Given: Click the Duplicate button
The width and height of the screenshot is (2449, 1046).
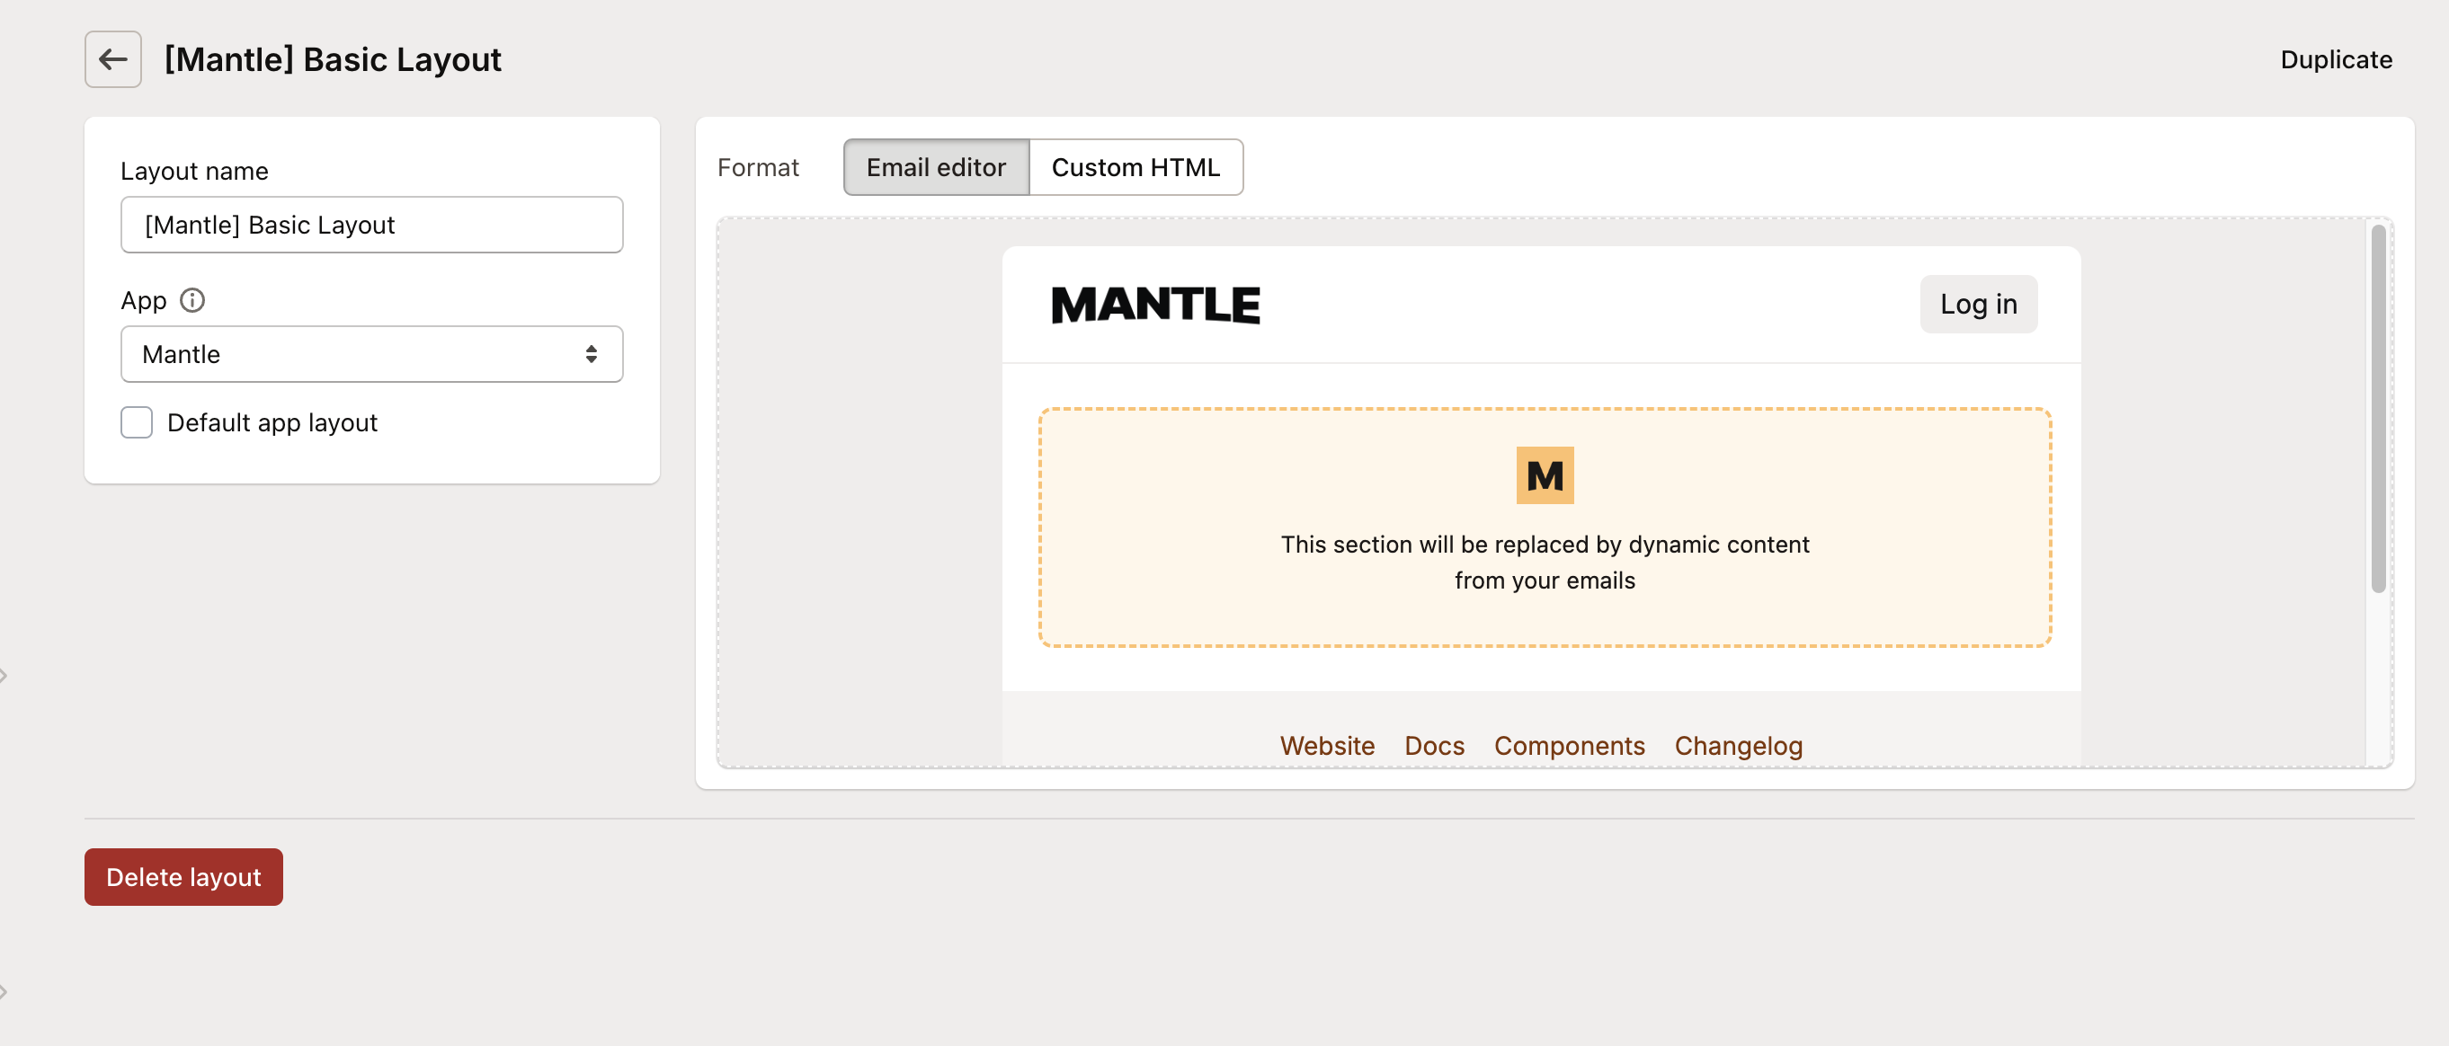Looking at the screenshot, I should (x=2335, y=59).
